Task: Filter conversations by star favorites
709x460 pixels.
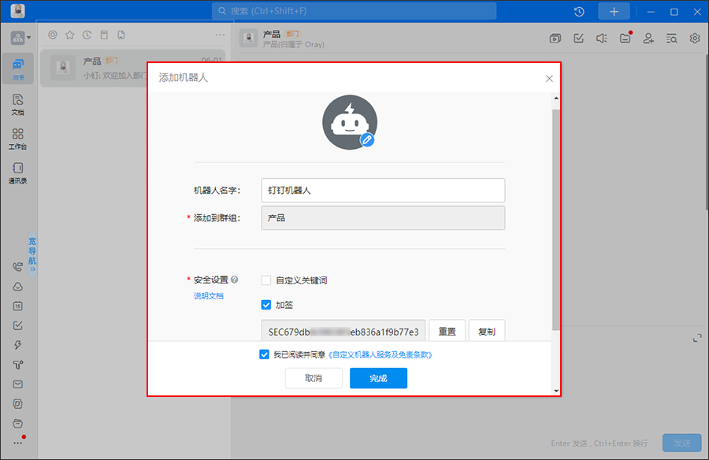Action: (x=69, y=35)
